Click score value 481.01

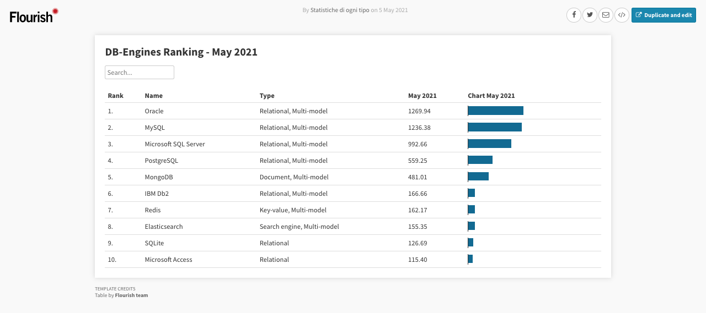click(418, 177)
